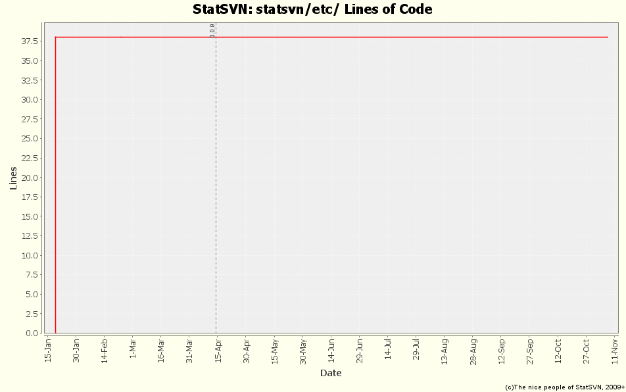Click the '29-Jun' date tick label
Screen dimensions: 626x392
(x=360, y=351)
